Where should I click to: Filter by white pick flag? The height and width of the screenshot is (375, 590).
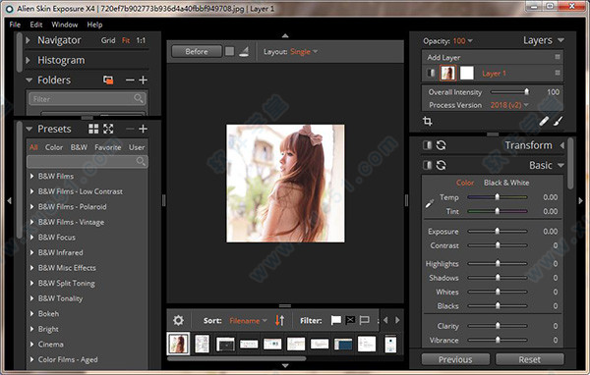[x=336, y=320]
